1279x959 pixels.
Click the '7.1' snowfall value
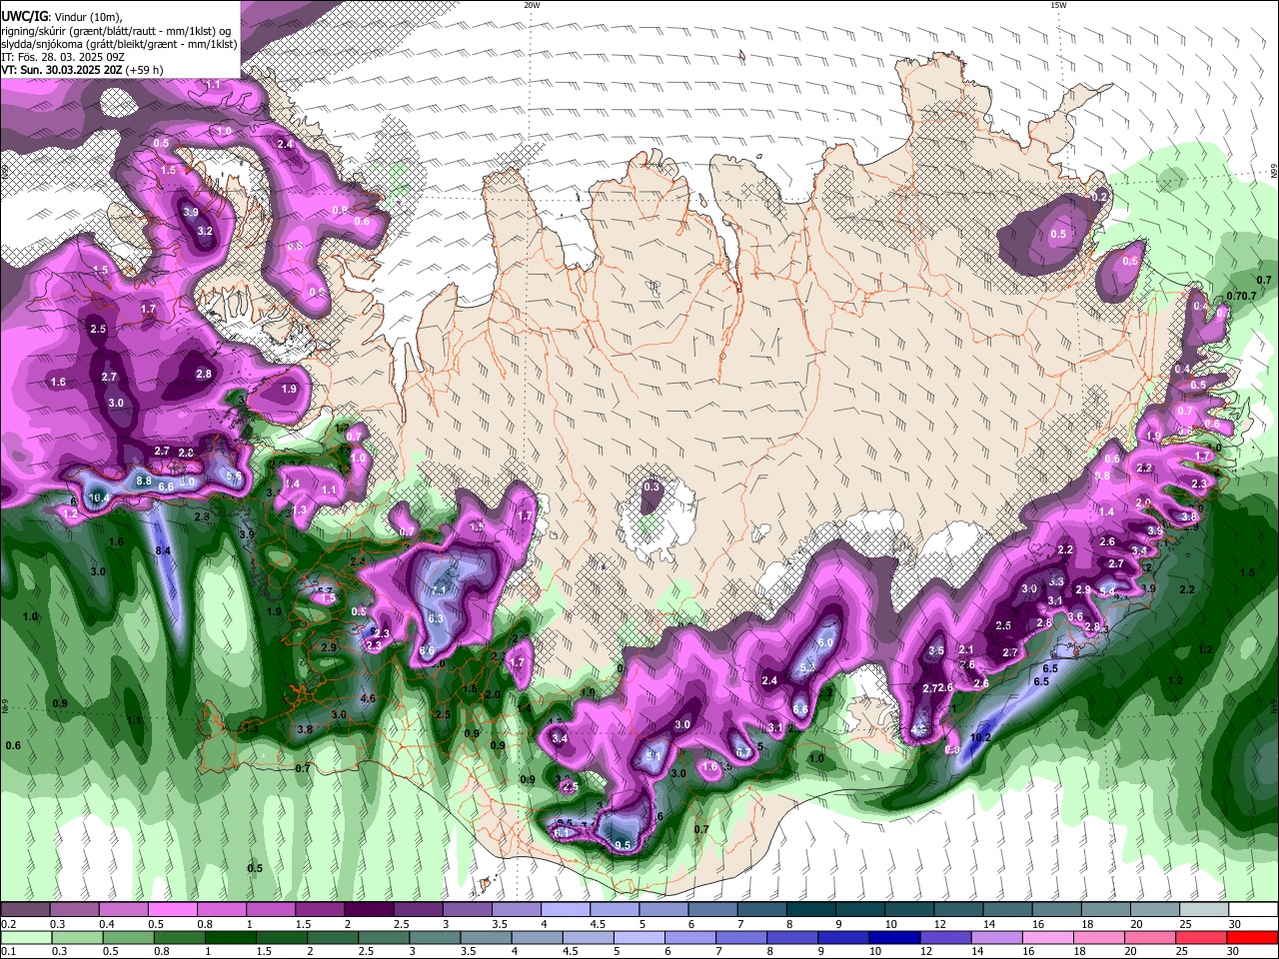[x=438, y=589]
